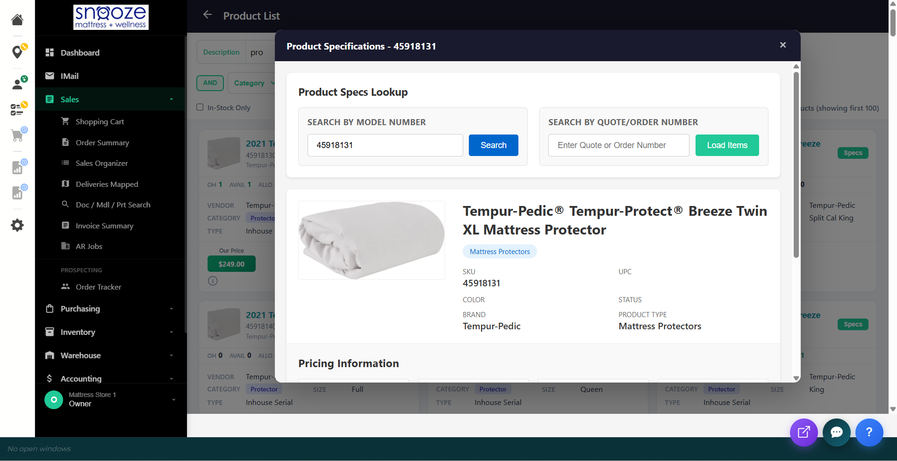Click the dialog scrollbar up arrow
897x461 pixels.
pos(796,66)
